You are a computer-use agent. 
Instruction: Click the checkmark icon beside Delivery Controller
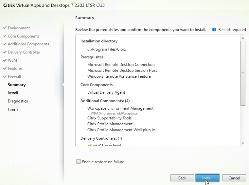[x=5, y=52]
